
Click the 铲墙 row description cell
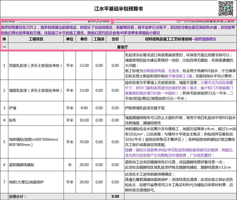pos(180,108)
